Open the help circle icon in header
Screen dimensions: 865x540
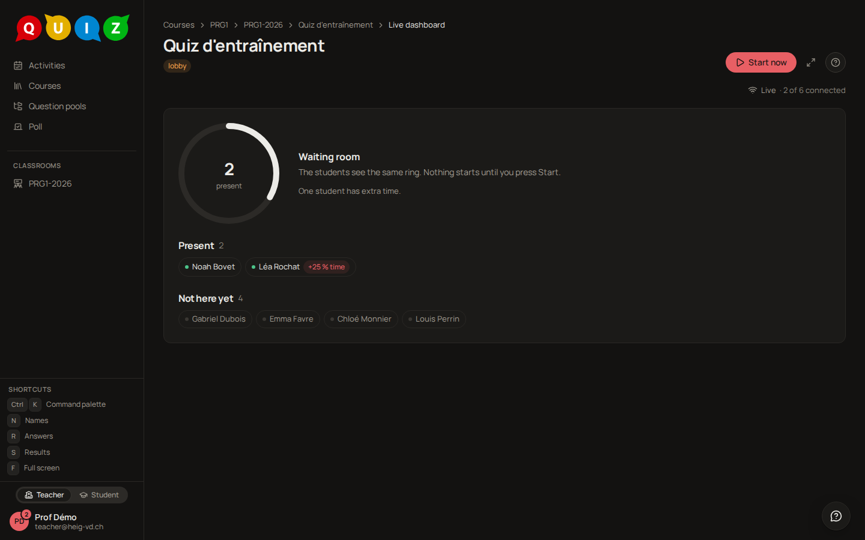click(836, 62)
